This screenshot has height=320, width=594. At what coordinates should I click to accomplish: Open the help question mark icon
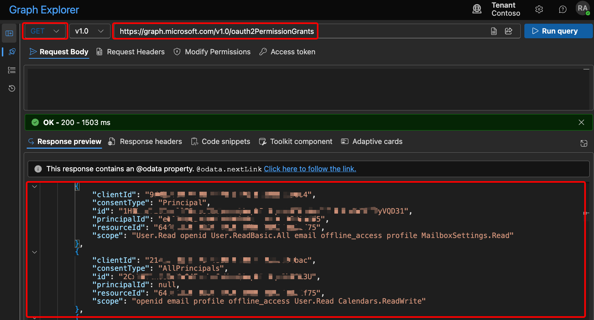pos(563,9)
